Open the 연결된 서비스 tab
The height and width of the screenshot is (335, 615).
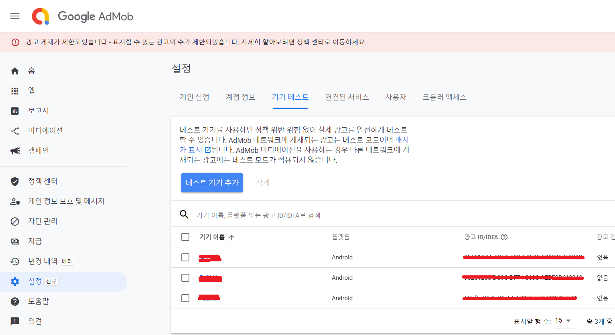347,97
